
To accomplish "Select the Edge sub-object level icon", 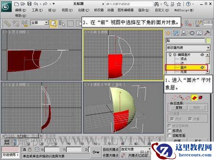I will coord(181,98).
